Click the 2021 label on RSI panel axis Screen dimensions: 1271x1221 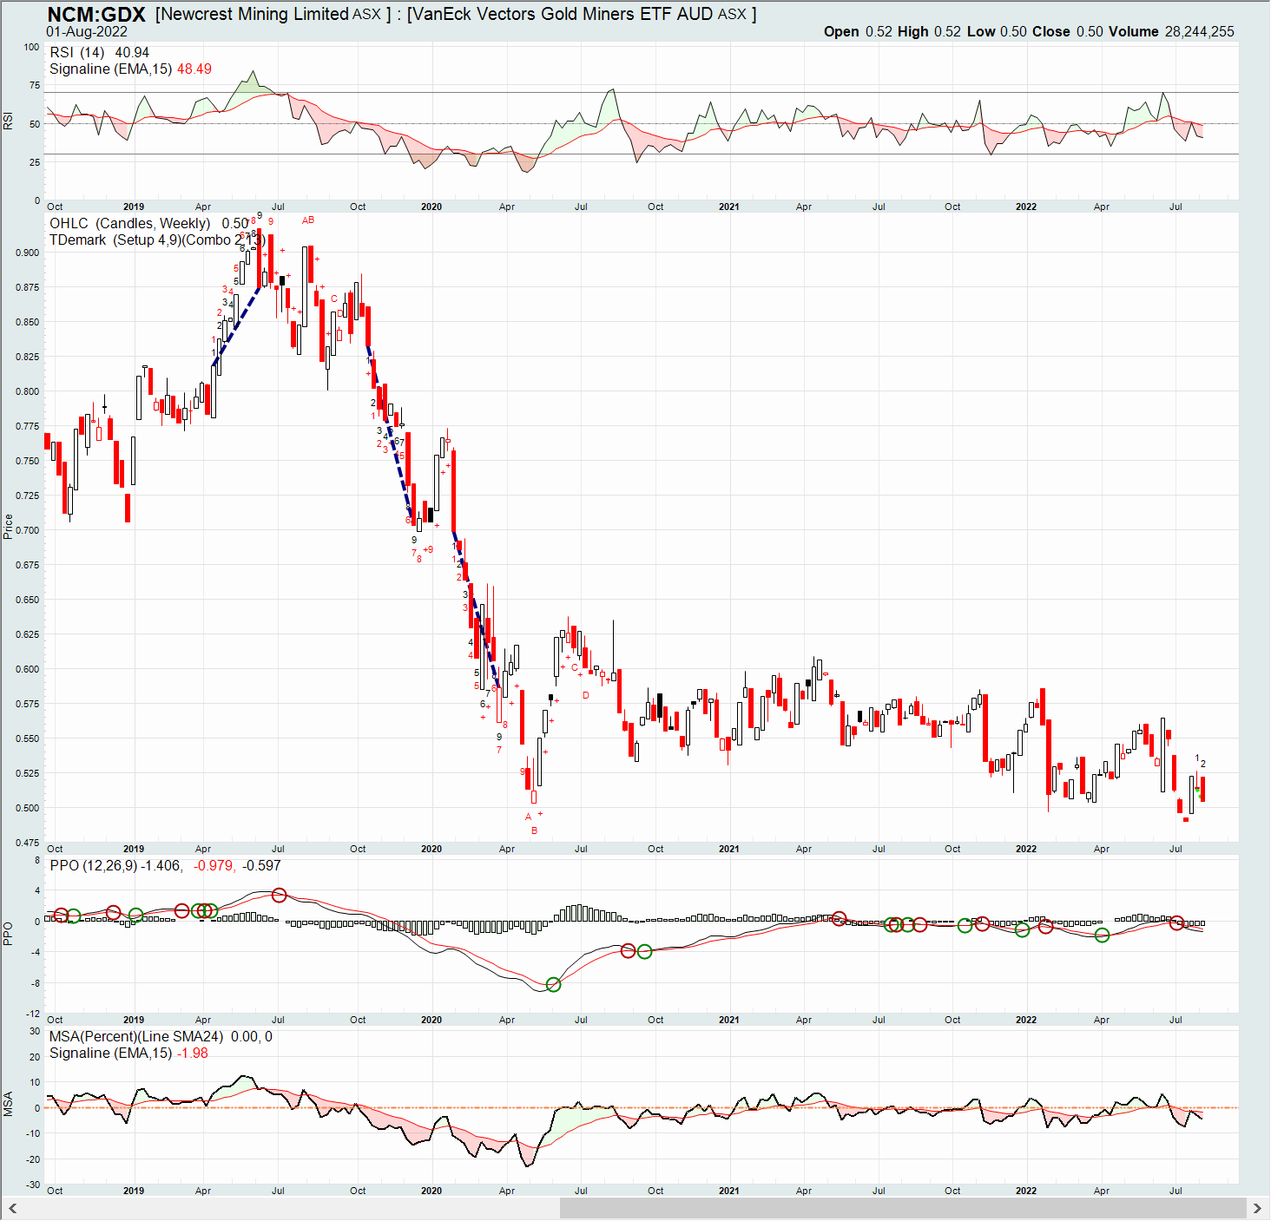click(729, 207)
